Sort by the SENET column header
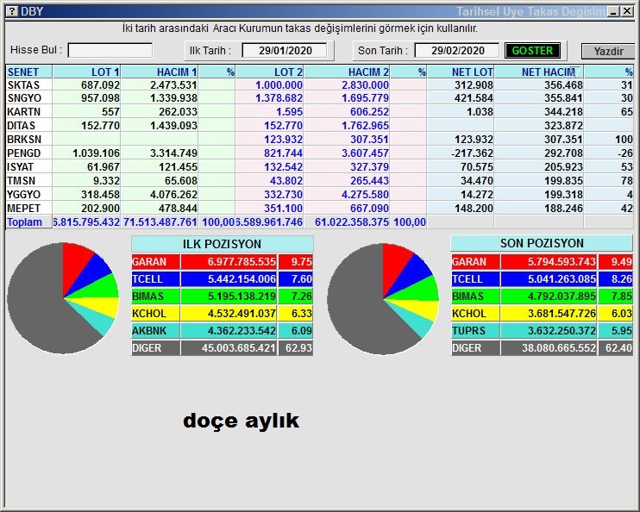This screenshot has height=512, width=640. [x=29, y=72]
